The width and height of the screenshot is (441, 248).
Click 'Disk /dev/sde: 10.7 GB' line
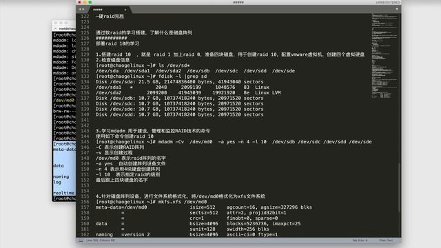tap(179, 109)
